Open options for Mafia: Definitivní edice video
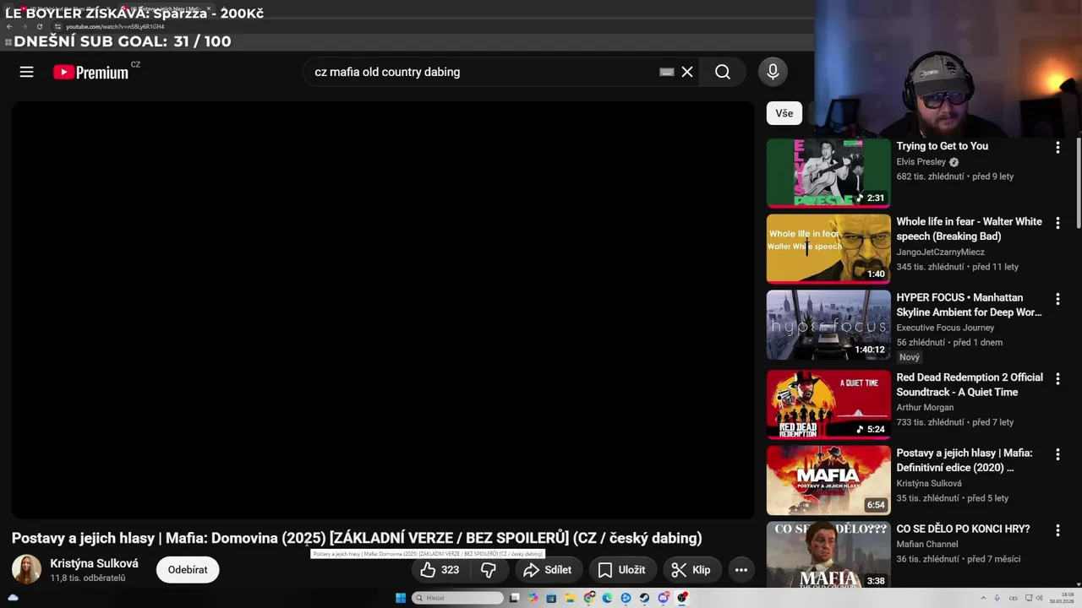This screenshot has height=608, width=1082. click(x=1057, y=455)
